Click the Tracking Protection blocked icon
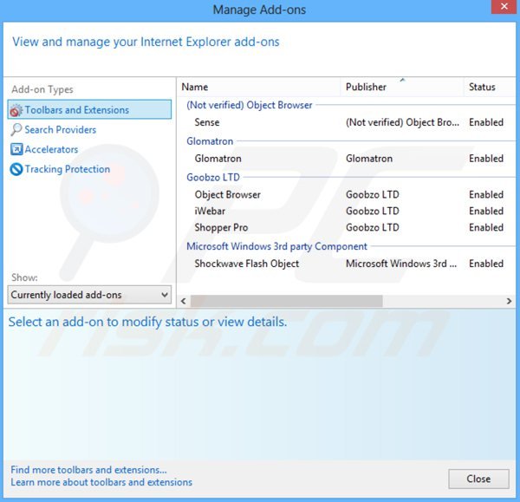The image size is (520, 502). click(x=16, y=170)
